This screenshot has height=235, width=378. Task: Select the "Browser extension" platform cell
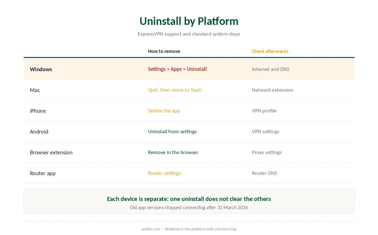(x=51, y=152)
